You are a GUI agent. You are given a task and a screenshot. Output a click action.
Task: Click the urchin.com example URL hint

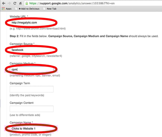tap(38, 29)
